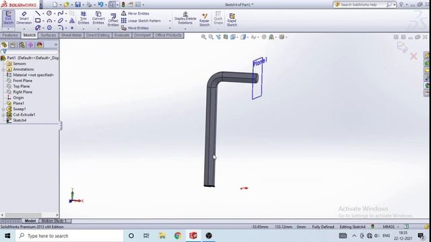Open the MMGS unit system menu

point(391,227)
